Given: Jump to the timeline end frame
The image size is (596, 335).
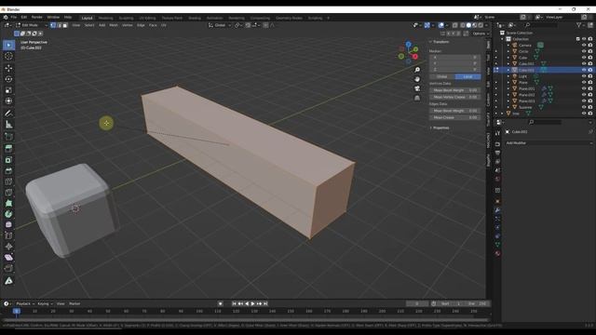Looking at the screenshot, I should (265, 304).
